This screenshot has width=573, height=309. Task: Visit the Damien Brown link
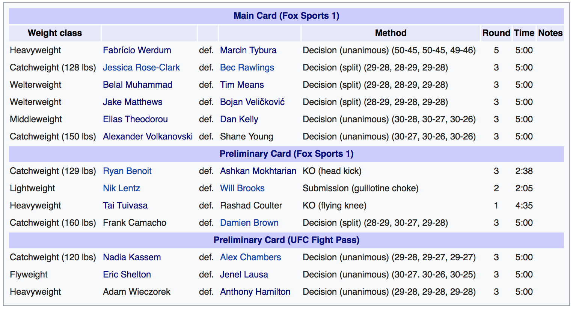pyautogui.click(x=249, y=223)
